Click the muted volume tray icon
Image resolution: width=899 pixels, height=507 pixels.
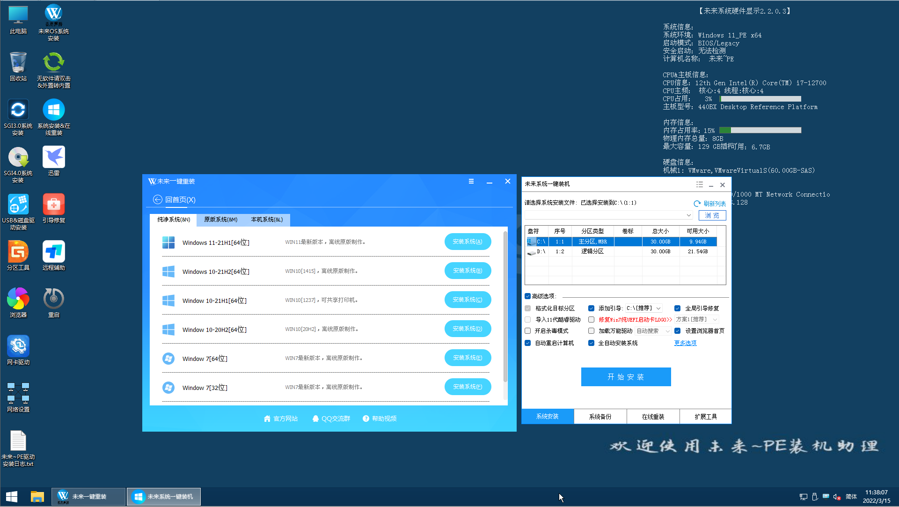pyautogui.click(x=837, y=497)
